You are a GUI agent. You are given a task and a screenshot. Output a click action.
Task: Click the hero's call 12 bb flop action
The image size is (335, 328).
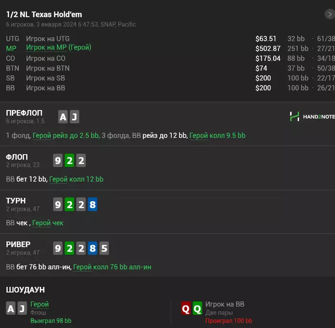tap(76, 179)
